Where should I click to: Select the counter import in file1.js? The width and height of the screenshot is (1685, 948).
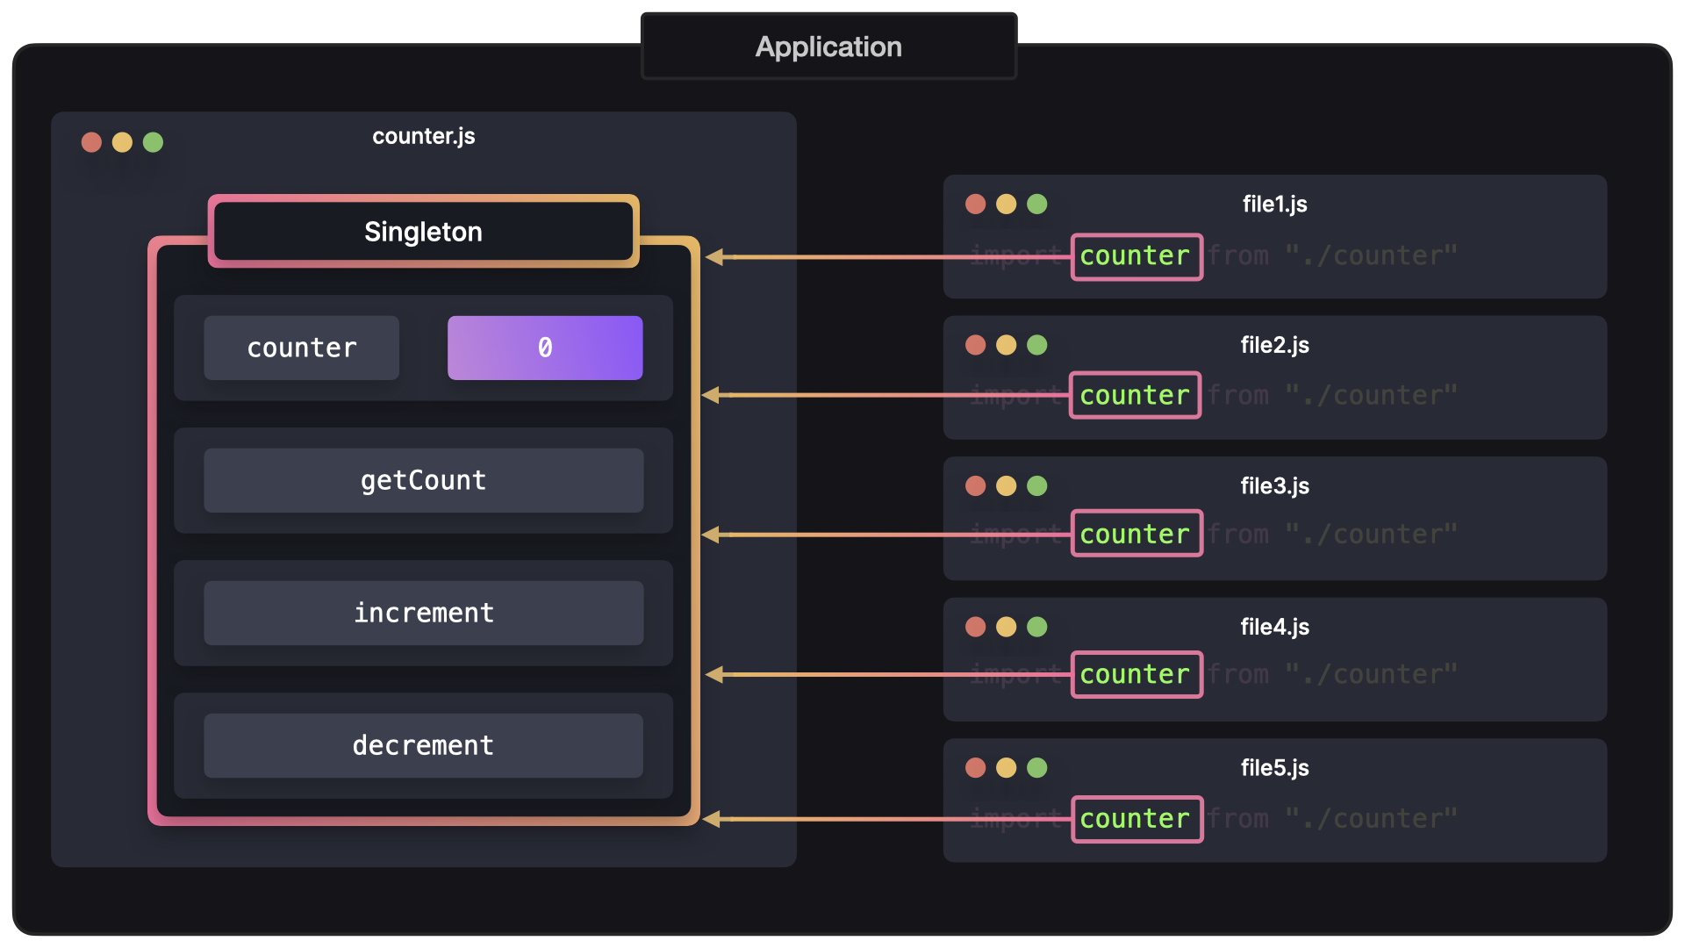[x=1133, y=254]
